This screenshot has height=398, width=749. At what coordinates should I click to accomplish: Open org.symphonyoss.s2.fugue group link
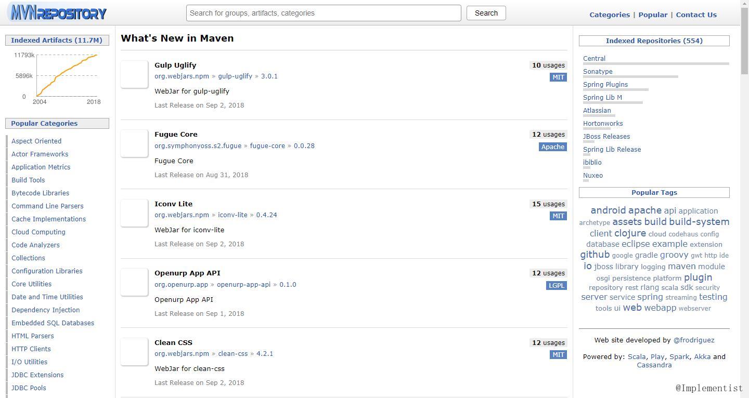[198, 145]
